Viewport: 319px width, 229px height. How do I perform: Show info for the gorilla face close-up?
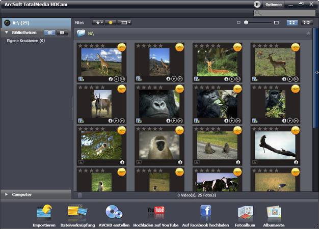coord(168,121)
